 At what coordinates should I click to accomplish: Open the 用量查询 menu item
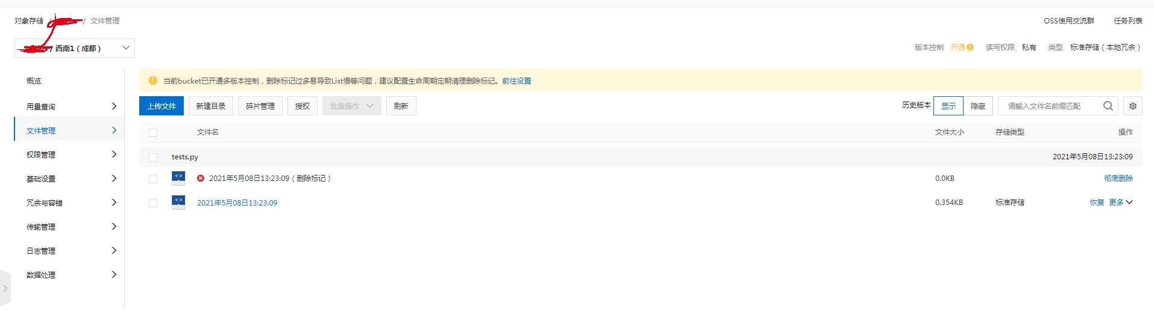coord(41,106)
